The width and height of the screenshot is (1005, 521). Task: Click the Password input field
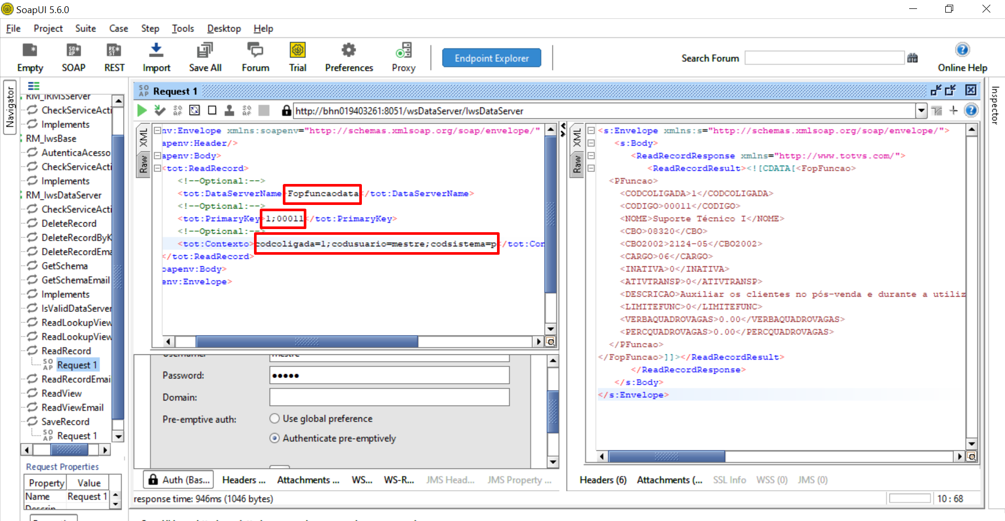[389, 375]
